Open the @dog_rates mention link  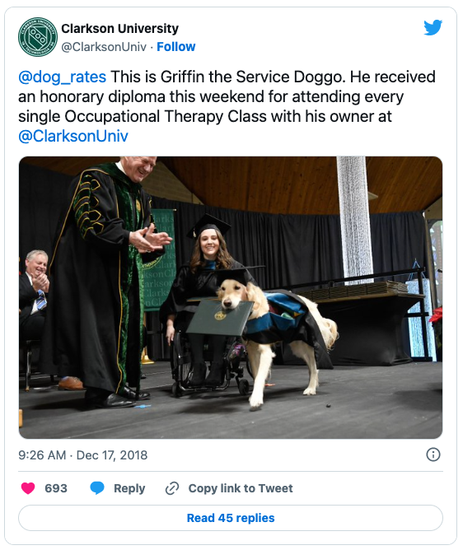[62, 77]
